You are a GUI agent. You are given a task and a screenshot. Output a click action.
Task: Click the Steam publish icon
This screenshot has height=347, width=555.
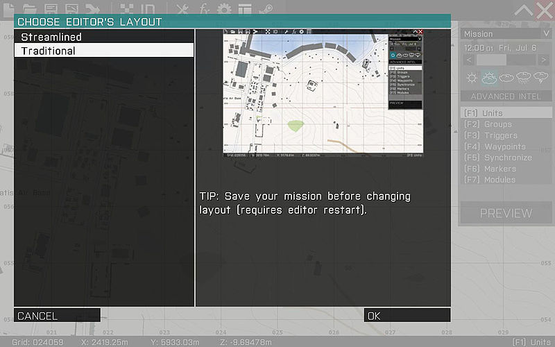[264, 9]
